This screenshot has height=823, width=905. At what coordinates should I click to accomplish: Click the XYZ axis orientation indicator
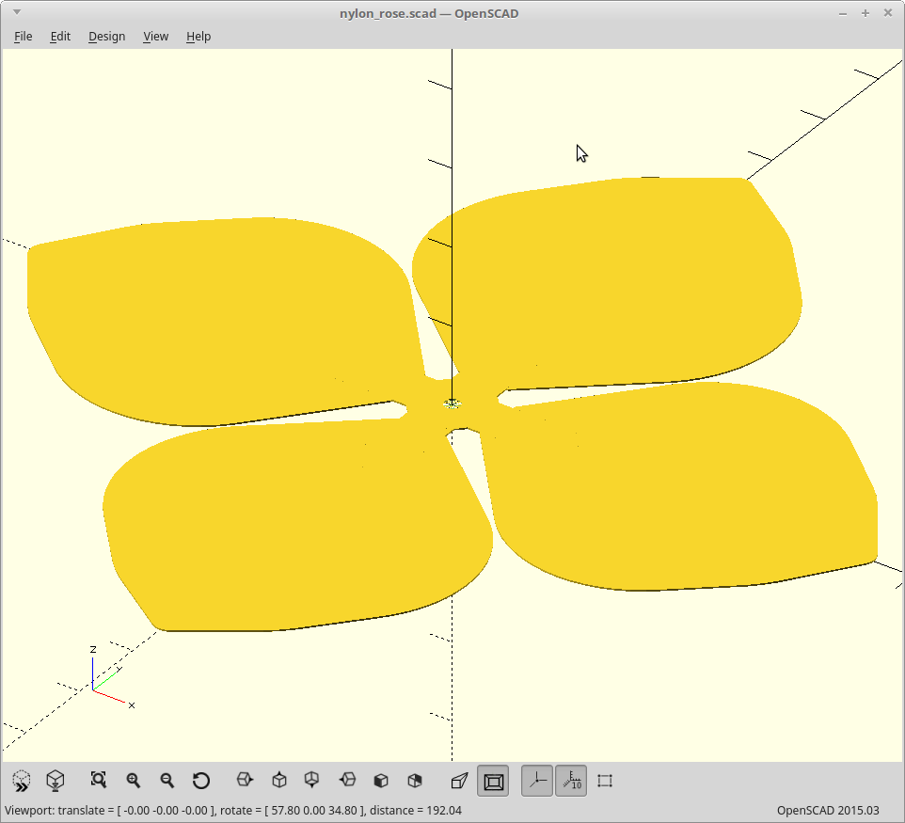tap(111, 677)
